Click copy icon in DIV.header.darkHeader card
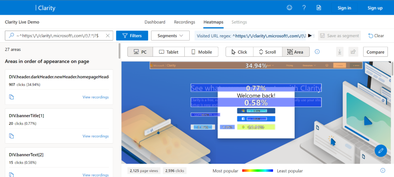 point(11,97)
